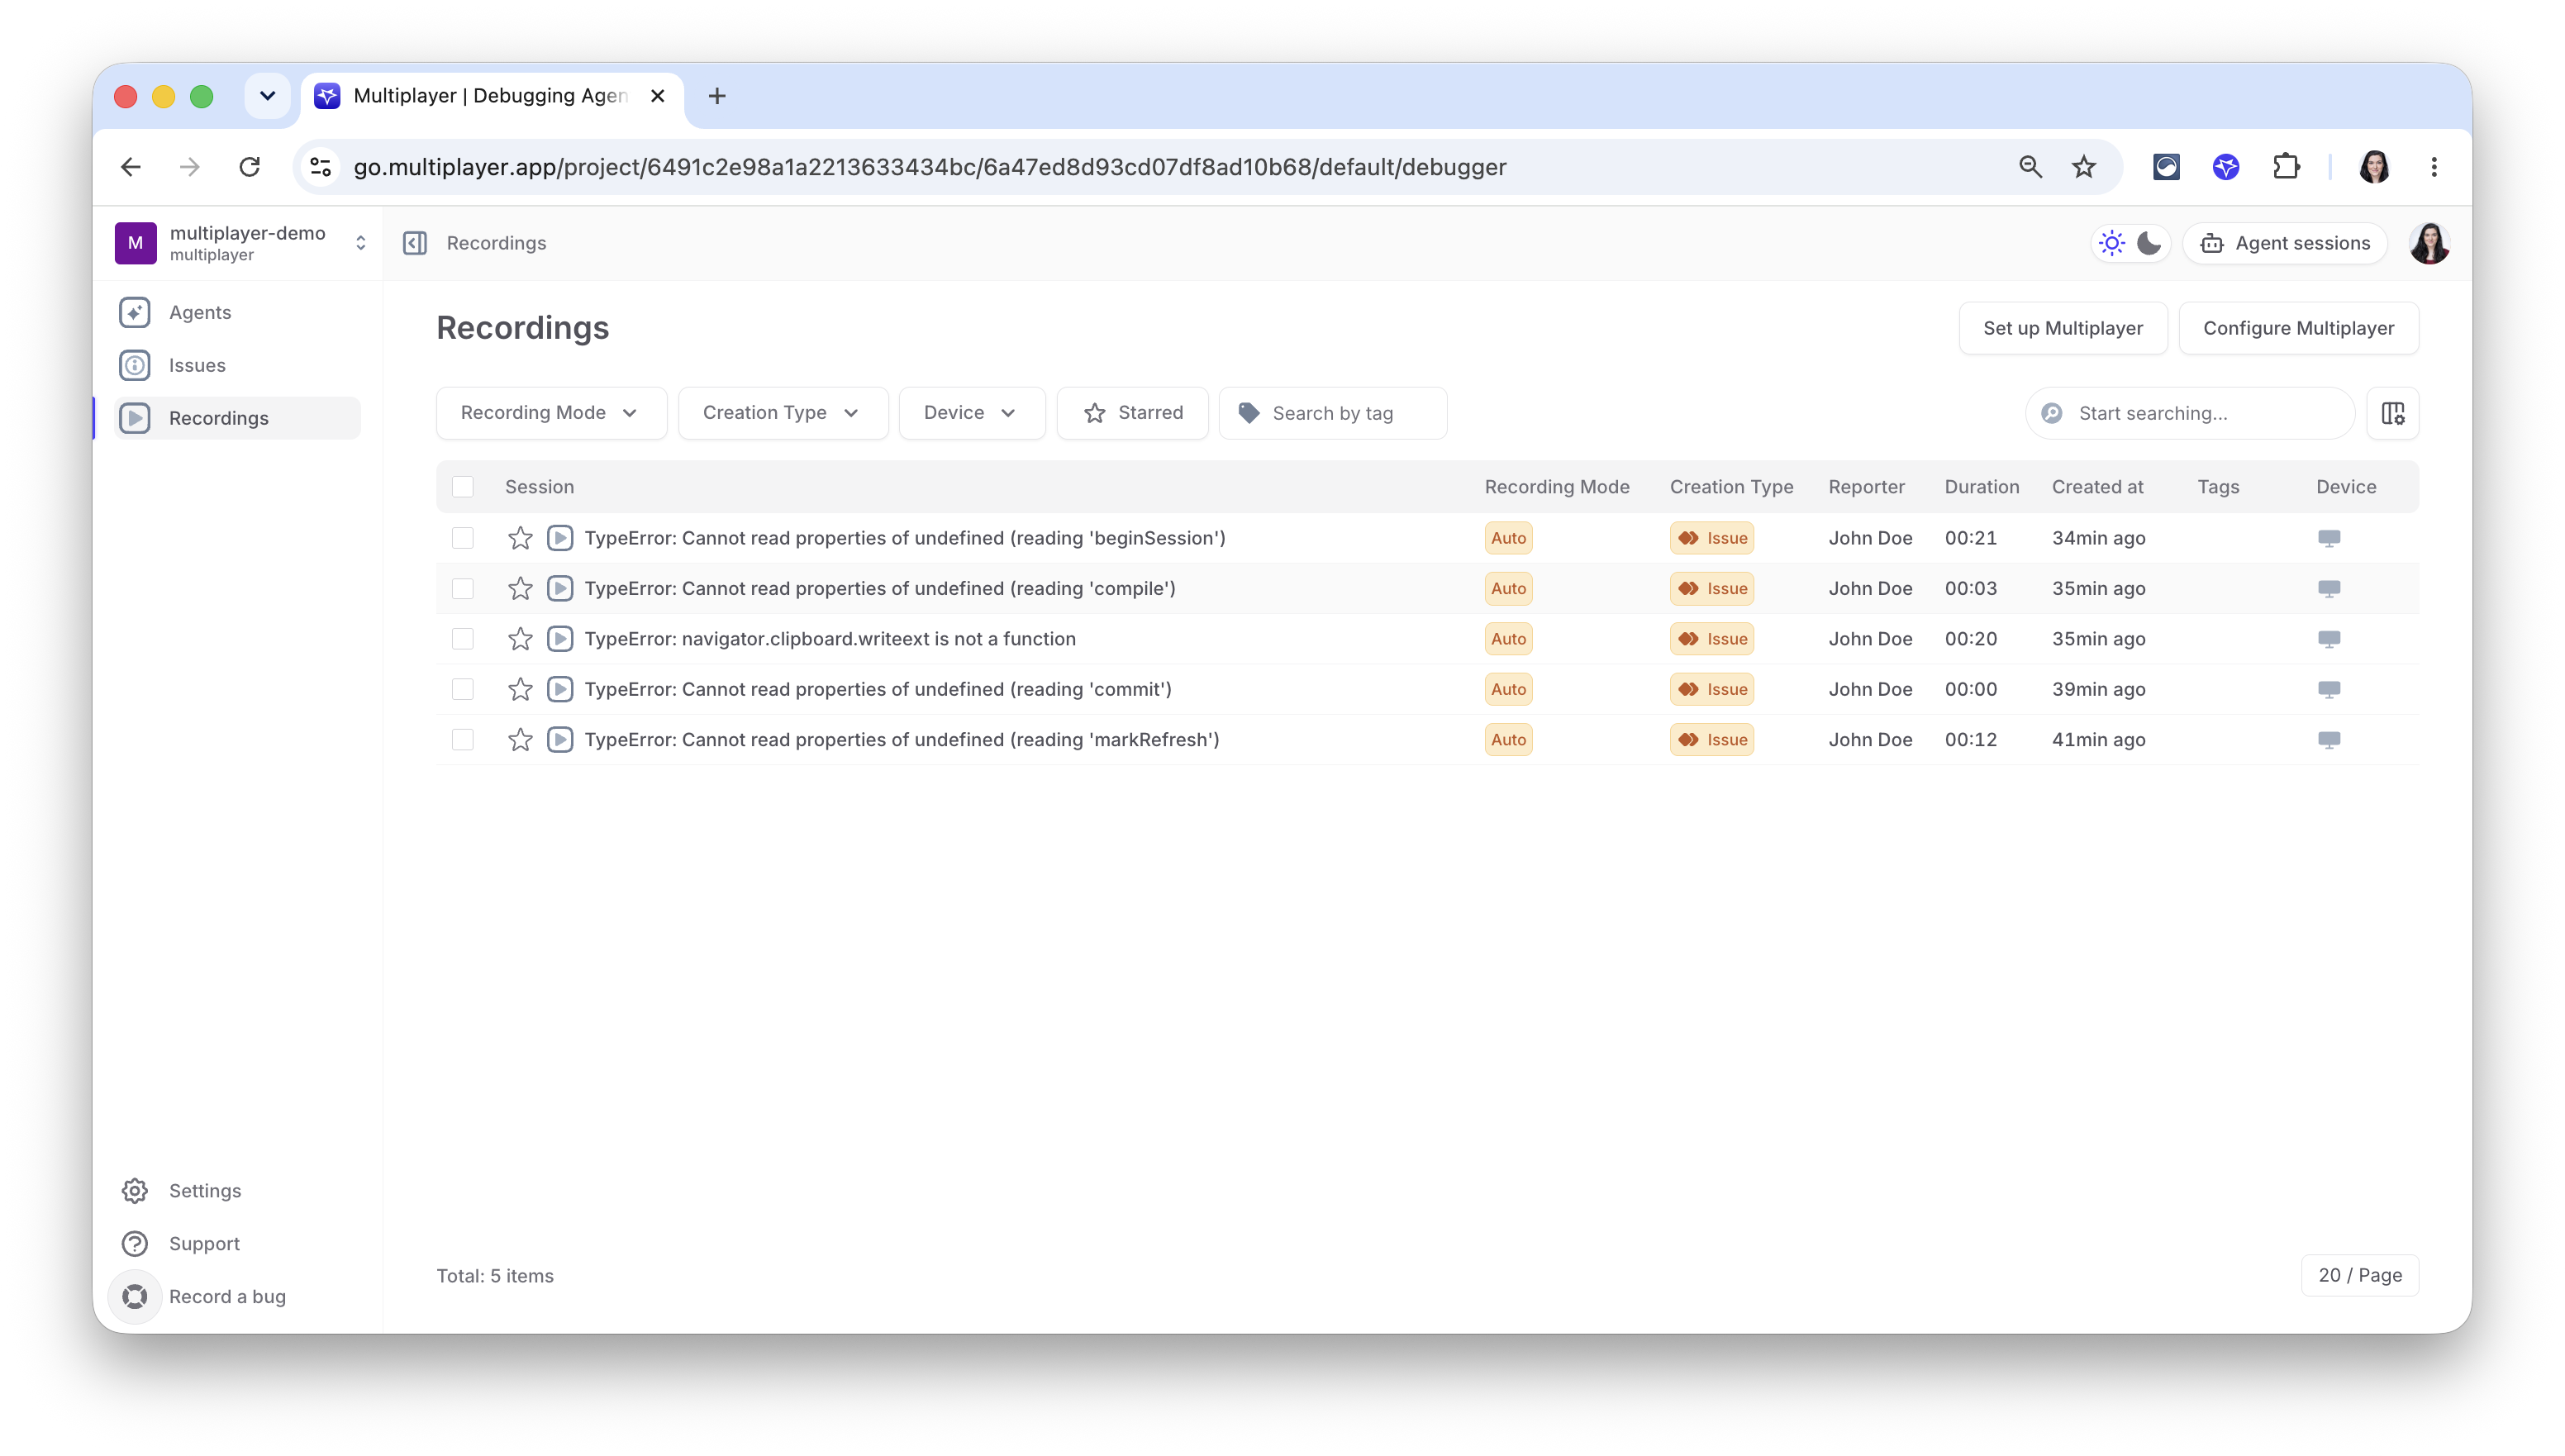Check the clipboard.writeext recording checkbox
2565x1456 pixels.
[462, 639]
